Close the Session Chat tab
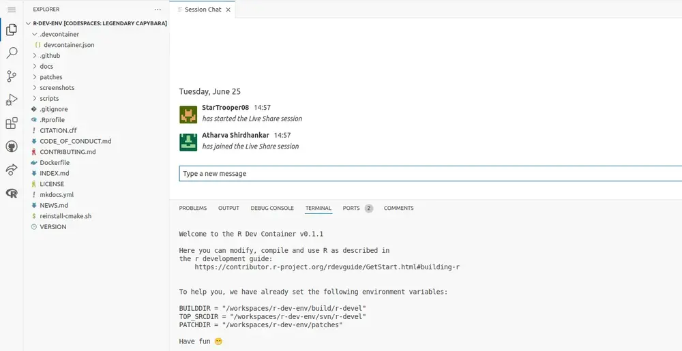This screenshot has height=351, width=682. pos(228,10)
